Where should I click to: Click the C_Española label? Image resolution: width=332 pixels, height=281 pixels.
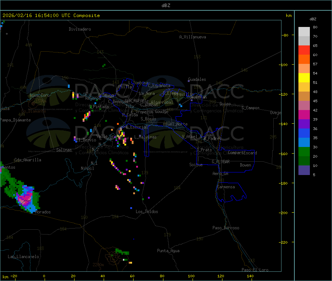click(x=159, y=86)
